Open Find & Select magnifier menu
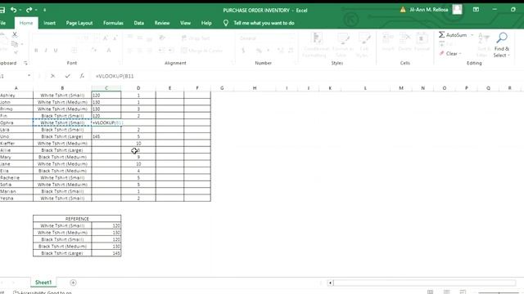Screen dimensions: 524x294 click(x=502, y=45)
